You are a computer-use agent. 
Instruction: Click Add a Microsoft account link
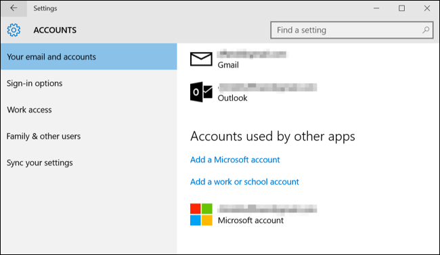pyautogui.click(x=235, y=160)
